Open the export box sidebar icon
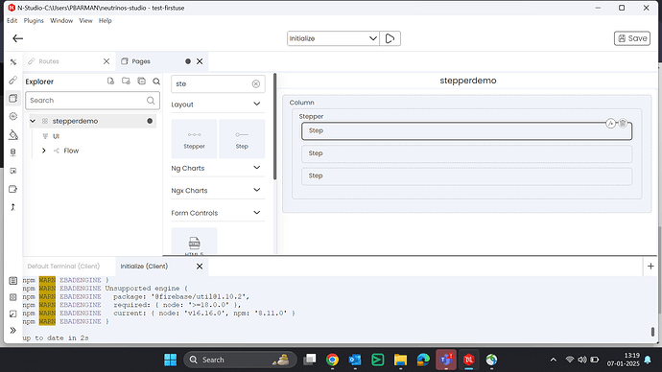The width and height of the screenshot is (662, 372). pyautogui.click(x=13, y=189)
